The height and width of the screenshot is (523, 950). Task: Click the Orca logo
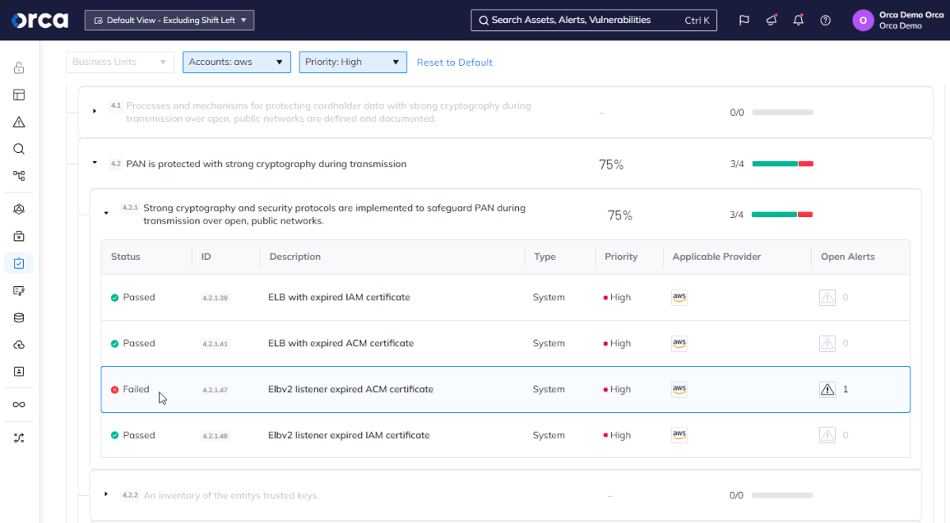40,20
